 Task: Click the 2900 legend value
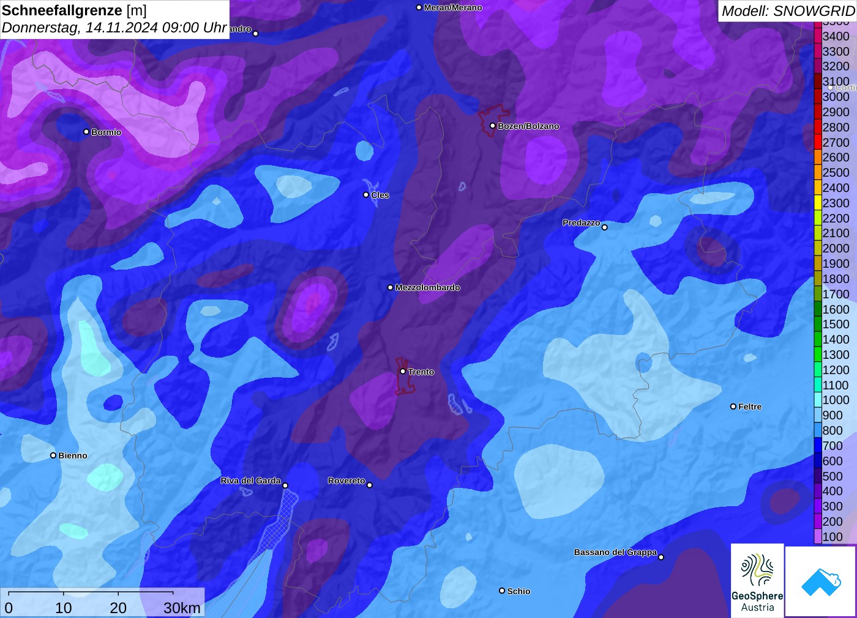[x=836, y=112]
